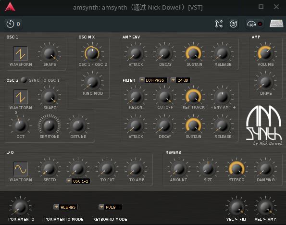286x225 pixels.
Task: Click the AMSynth by Nick Dowell logo
Action: [x=264, y=125]
